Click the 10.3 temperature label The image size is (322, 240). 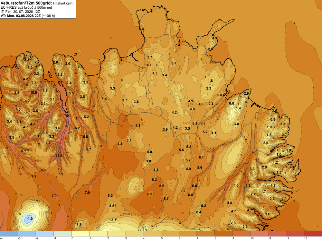(79, 118)
